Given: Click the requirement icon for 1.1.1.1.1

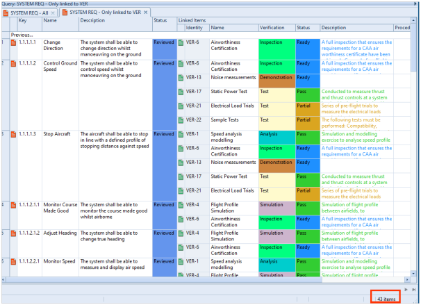Looking at the screenshot, I should 13,42.
